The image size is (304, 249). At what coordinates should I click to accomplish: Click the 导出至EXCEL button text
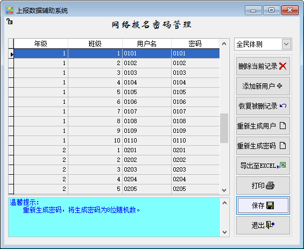tap(258, 166)
